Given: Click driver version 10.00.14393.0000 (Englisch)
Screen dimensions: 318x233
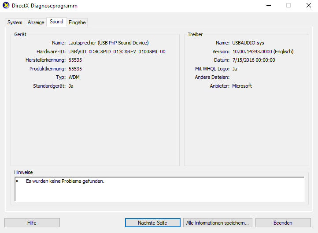Looking at the screenshot, I should (x=263, y=52).
